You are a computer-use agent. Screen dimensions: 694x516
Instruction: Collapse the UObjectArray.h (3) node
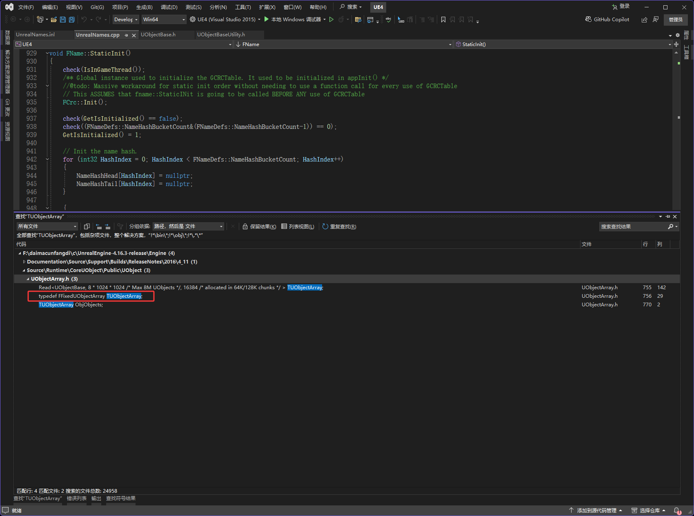pyautogui.click(x=28, y=279)
